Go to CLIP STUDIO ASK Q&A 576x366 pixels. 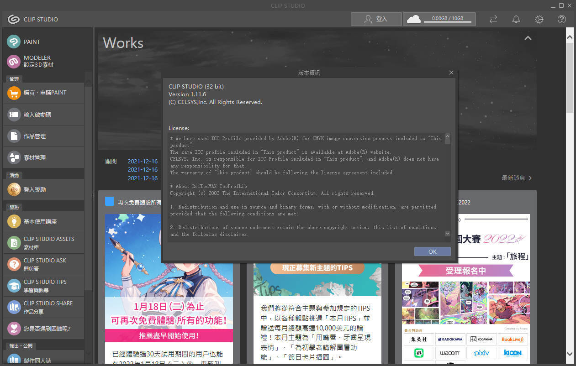point(45,264)
